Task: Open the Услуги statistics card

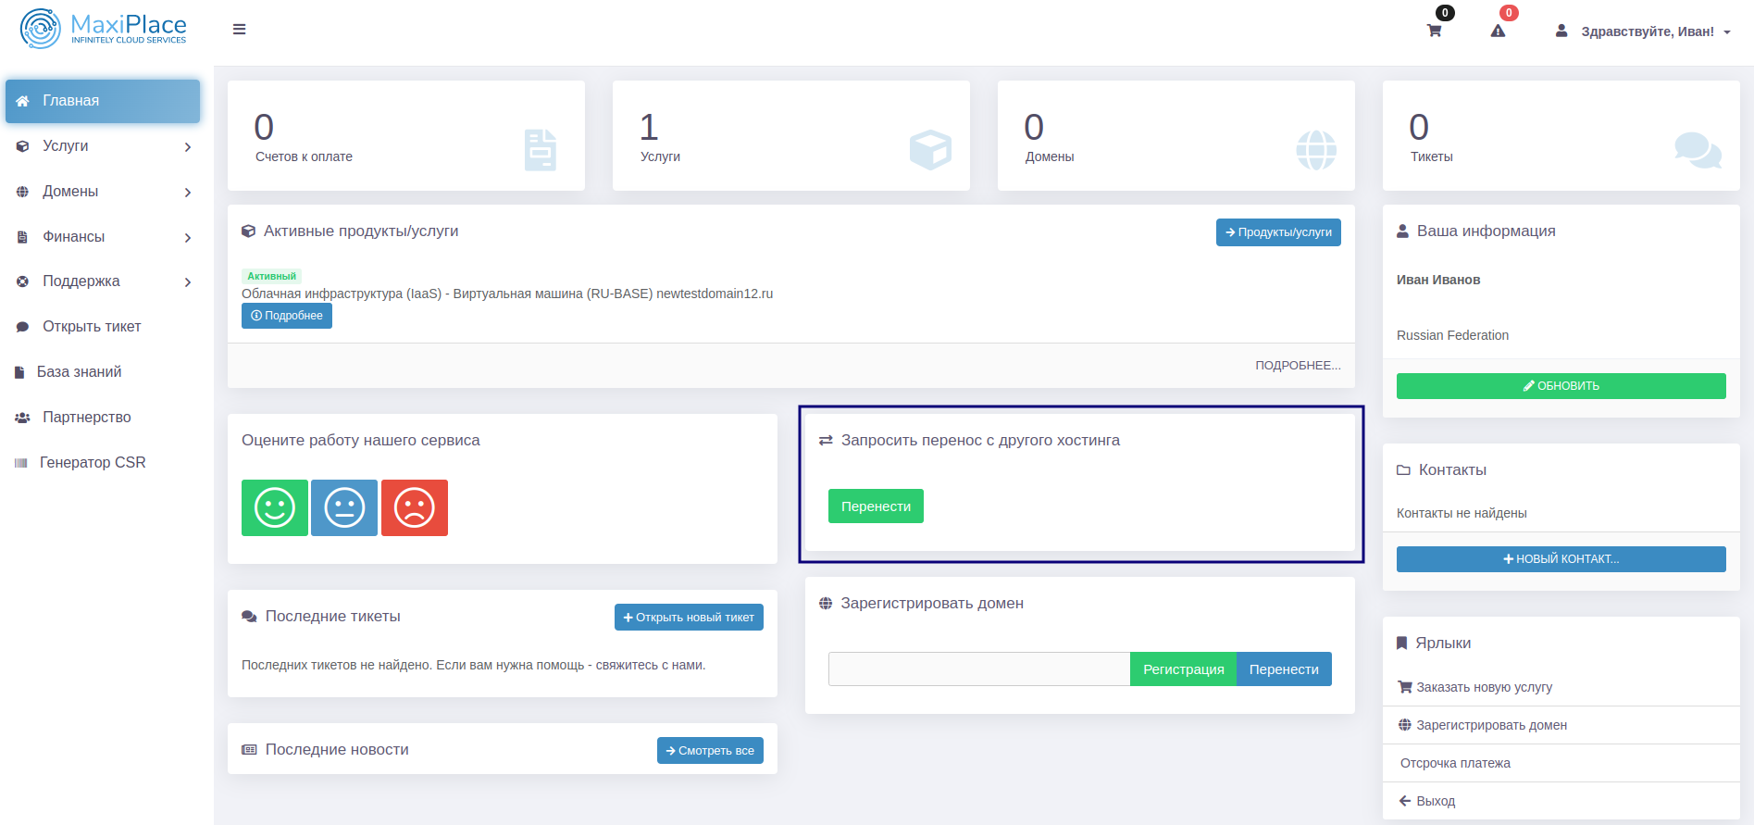Action: coord(791,136)
